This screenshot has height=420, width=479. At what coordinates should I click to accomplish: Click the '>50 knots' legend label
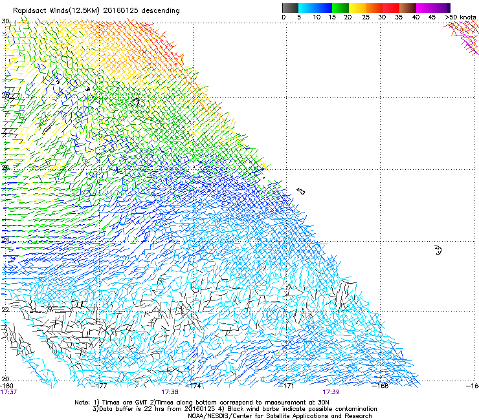click(x=460, y=17)
